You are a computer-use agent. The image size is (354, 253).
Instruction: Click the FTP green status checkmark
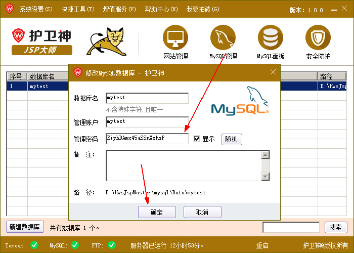[x=112, y=245]
